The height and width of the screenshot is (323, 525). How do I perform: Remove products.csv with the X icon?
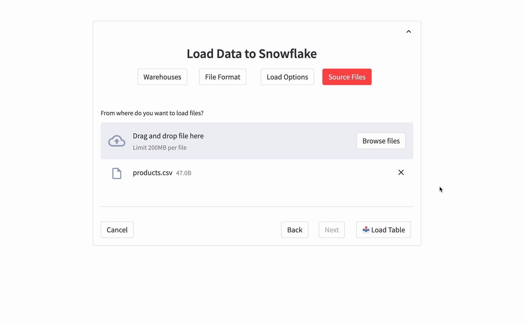[401, 172]
